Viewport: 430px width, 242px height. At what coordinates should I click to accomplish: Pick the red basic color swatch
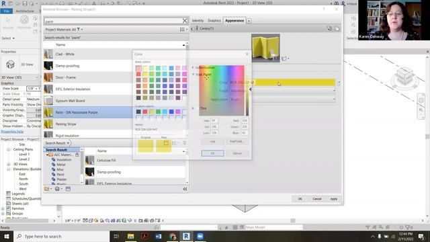pyautogui.click(x=138, y=74)
